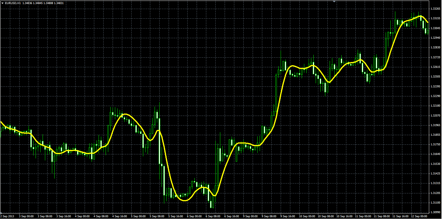Click the 1.31640 price scale label
The height and width of the screenshot is (219, 442).
tap(435, 154)
